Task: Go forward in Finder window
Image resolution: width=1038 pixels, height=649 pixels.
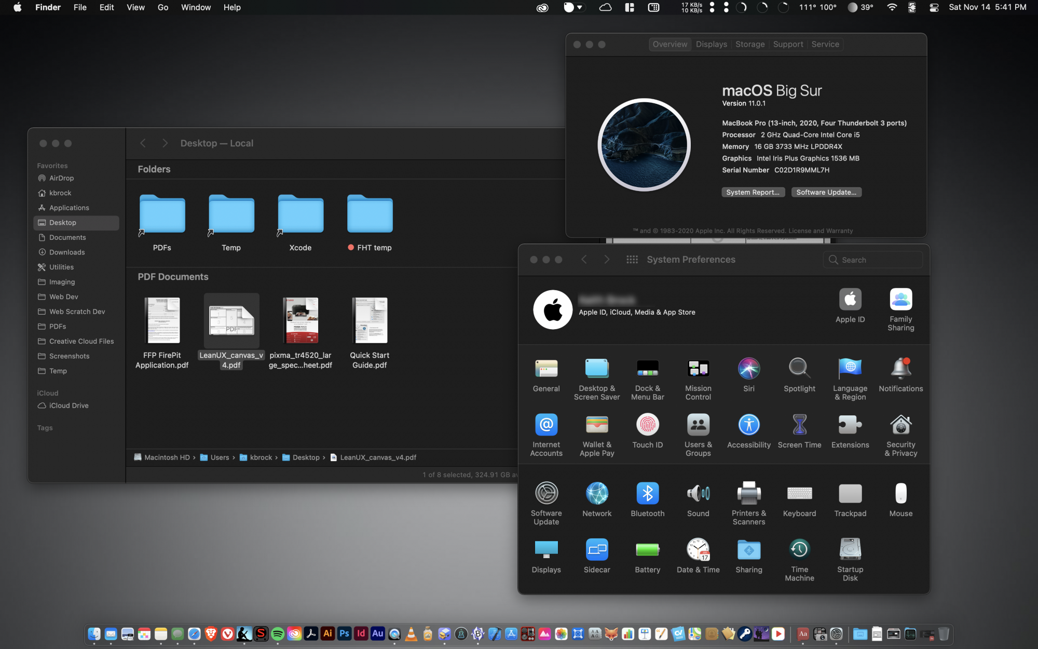Action: pos(165,143)
